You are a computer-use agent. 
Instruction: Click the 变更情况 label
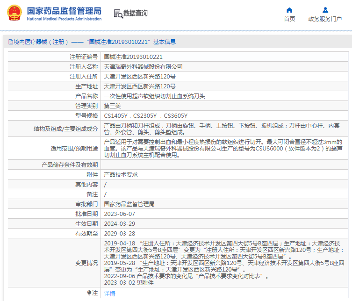(86, 263)
